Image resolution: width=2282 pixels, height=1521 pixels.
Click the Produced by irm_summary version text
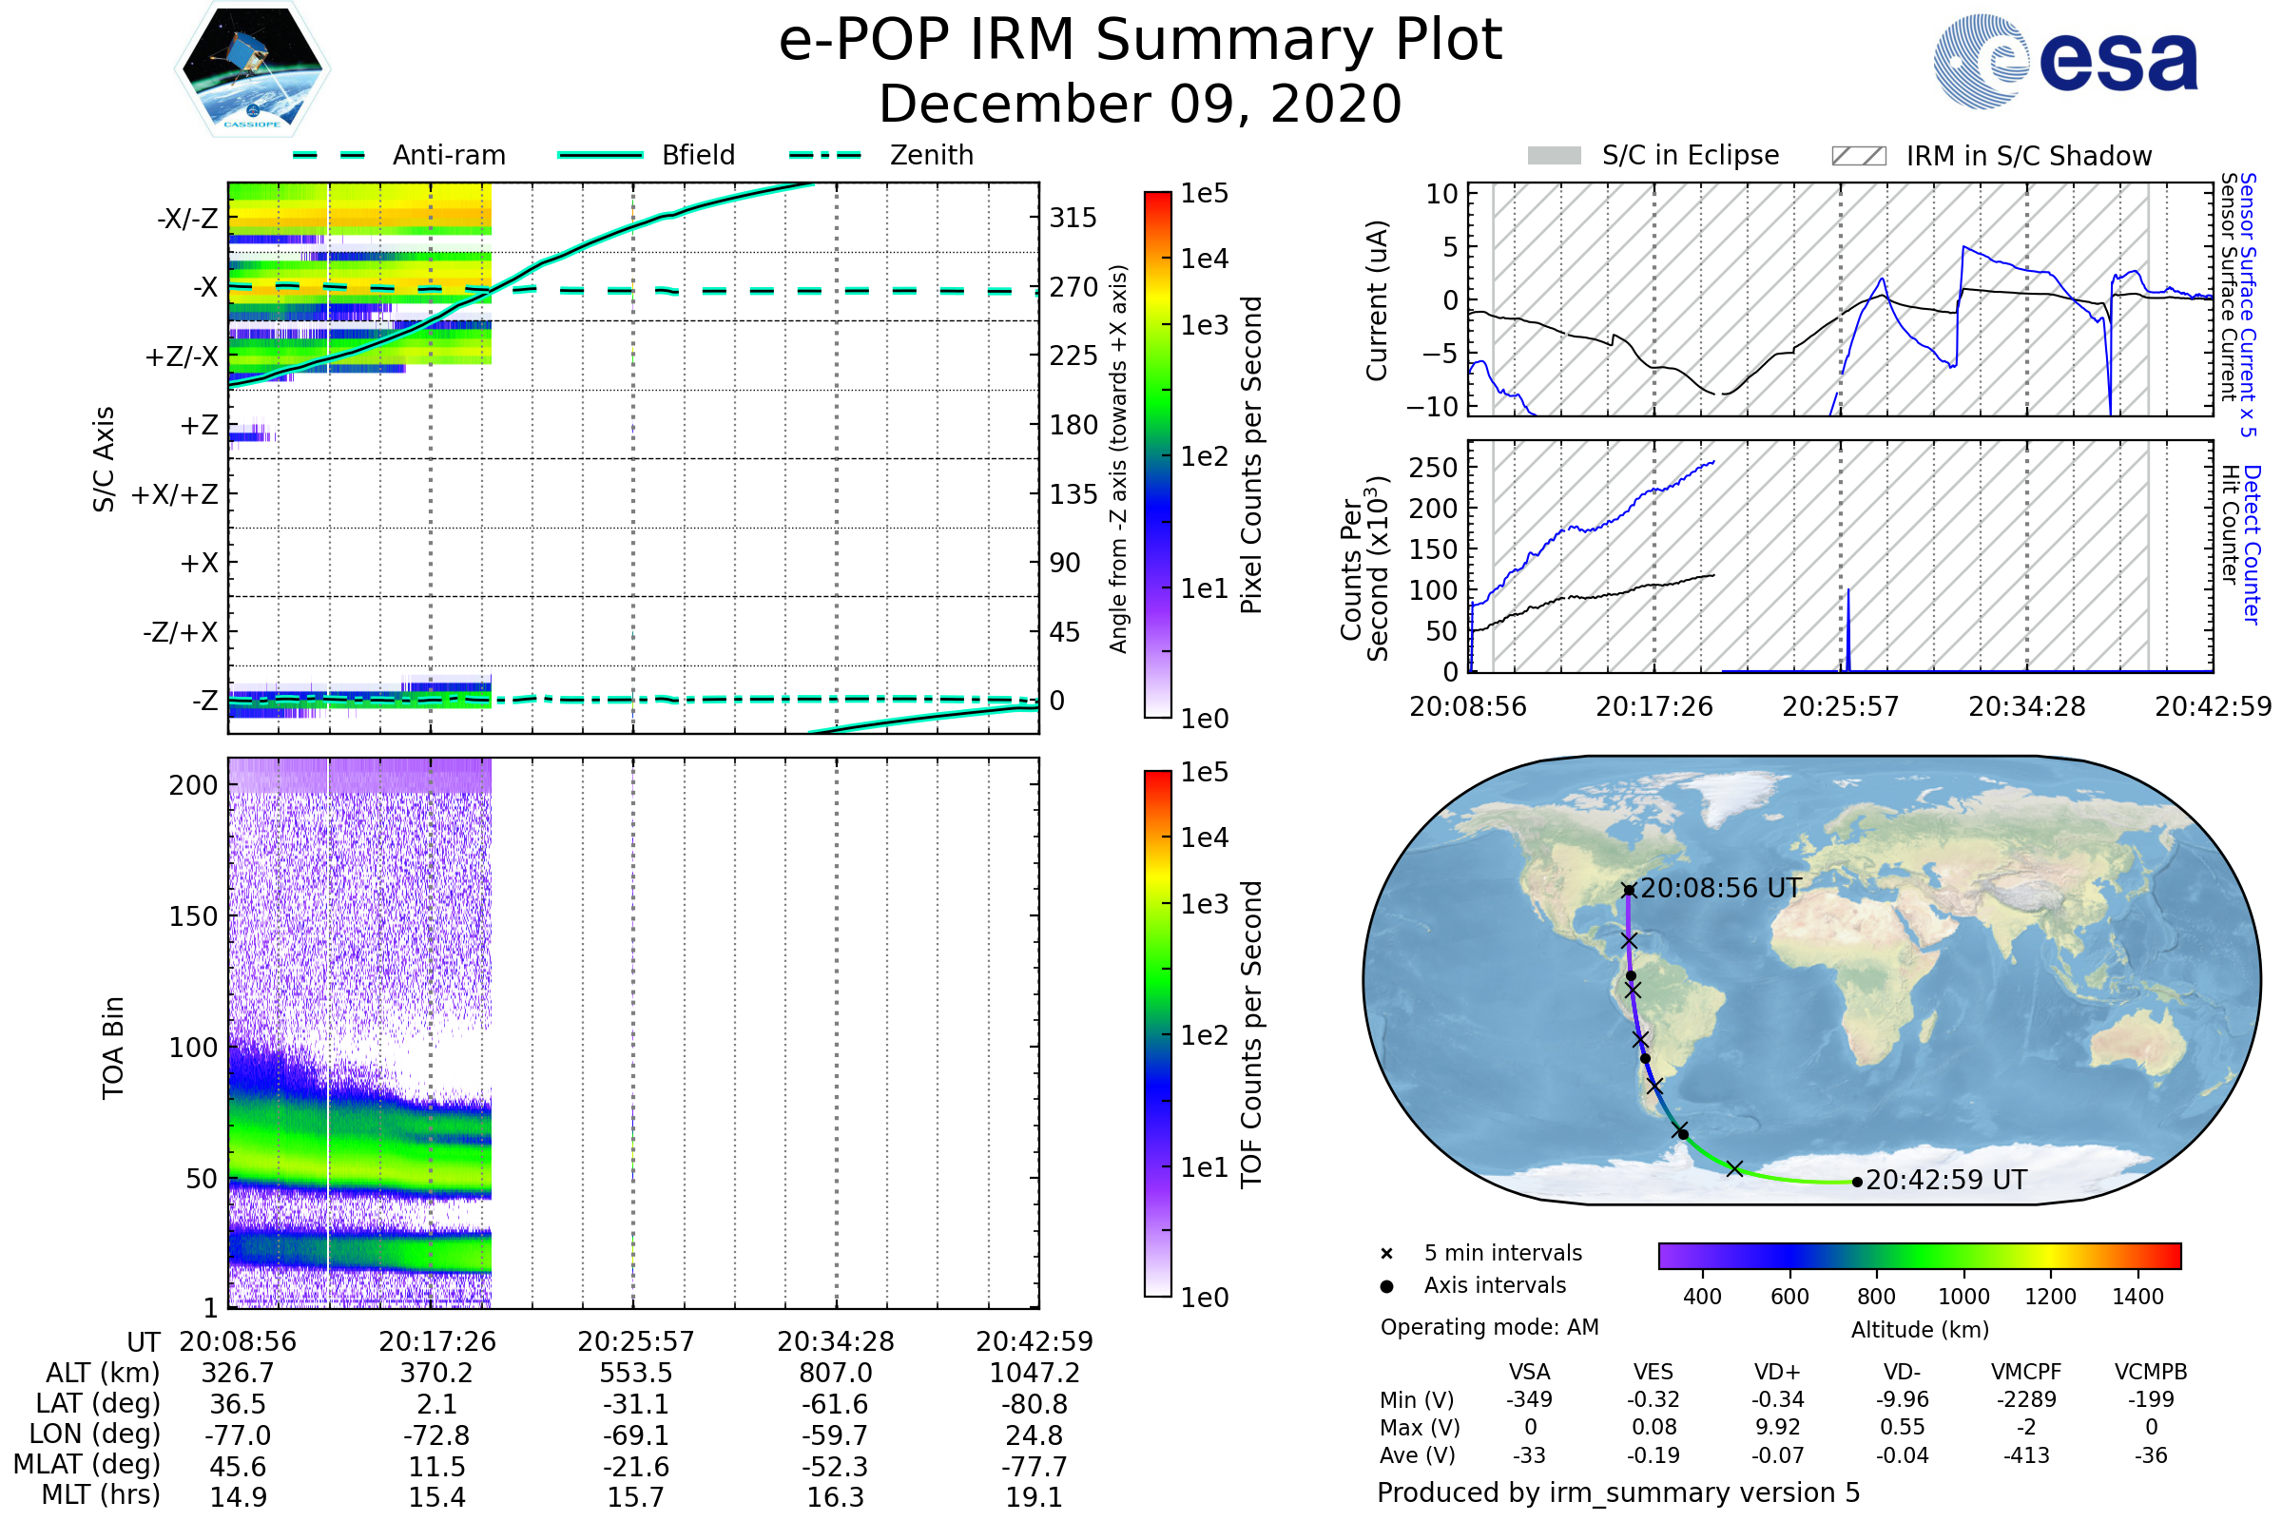click(x=1618, y=1492)
